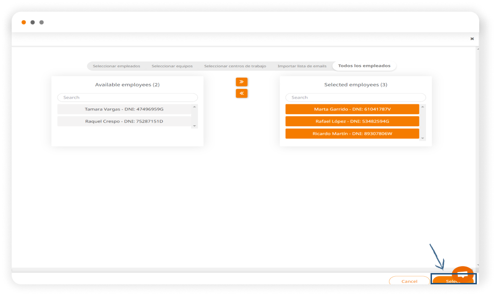The image size is (496, 296).
Task: Focus the Selected employees search field
Action: point(355,98)
